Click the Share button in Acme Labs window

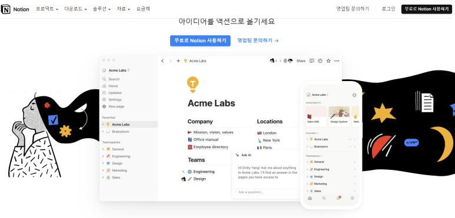(301, 61)
